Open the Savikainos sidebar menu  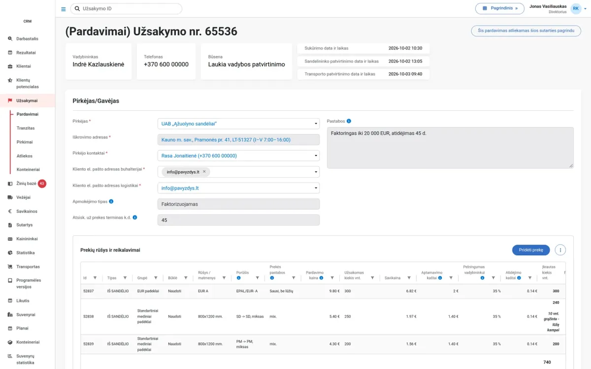[27, 211]
